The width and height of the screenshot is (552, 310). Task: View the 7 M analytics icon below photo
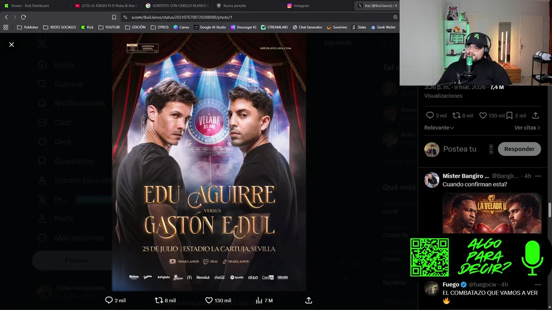pos(259,300)
